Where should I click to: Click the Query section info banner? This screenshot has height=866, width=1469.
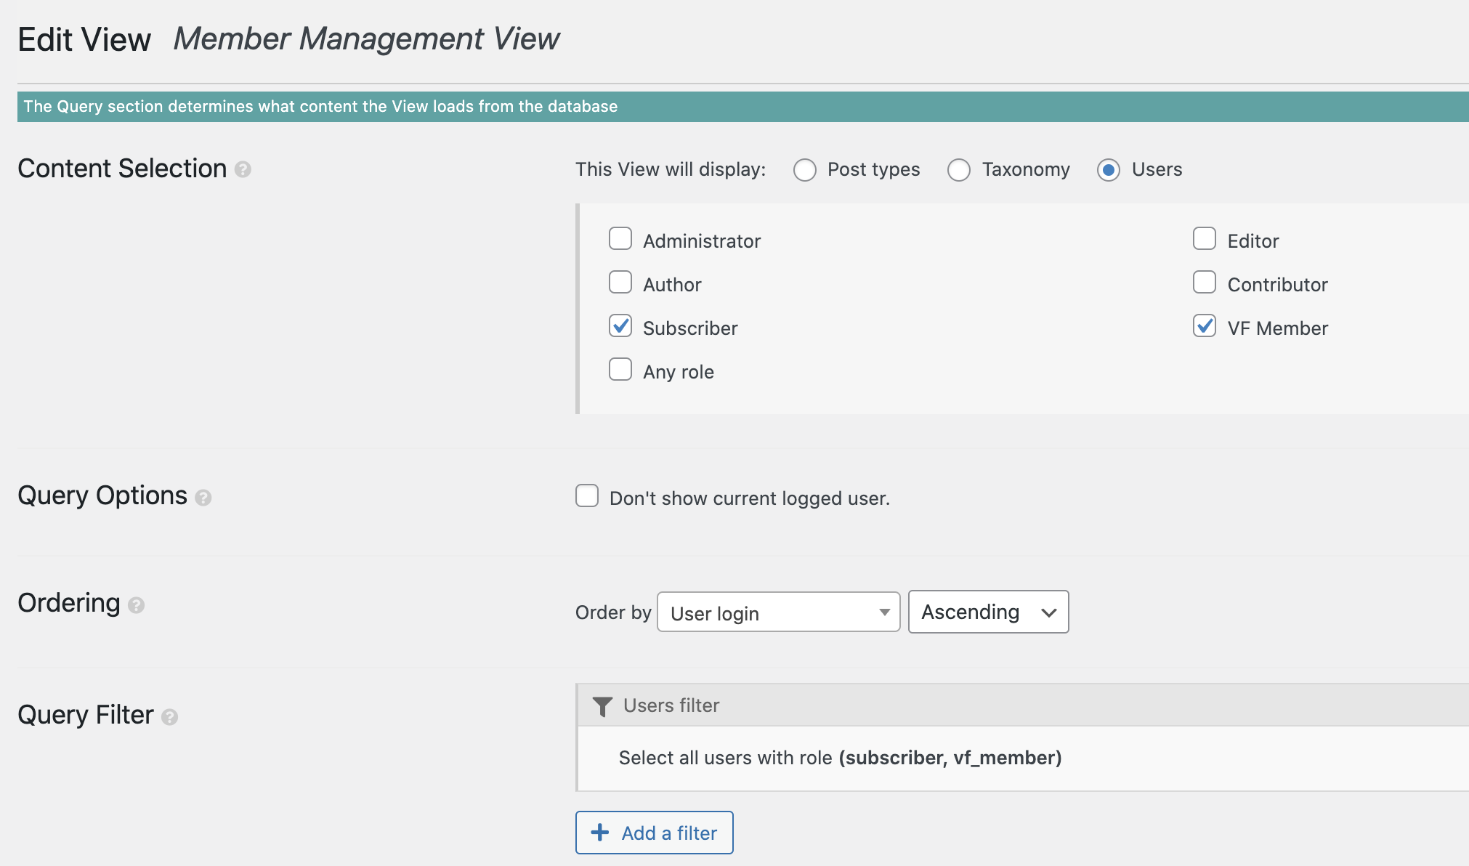point(743,107)
